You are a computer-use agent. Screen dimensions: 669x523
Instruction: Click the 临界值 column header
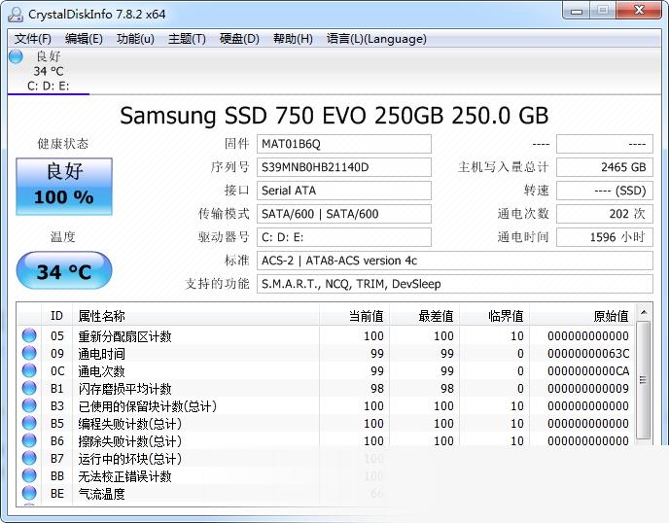point(494,316)
